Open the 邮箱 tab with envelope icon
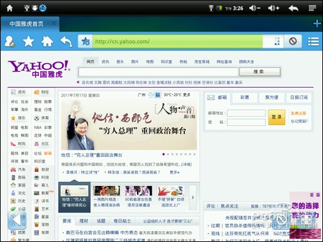323x242 pixels. pos(217,97)
